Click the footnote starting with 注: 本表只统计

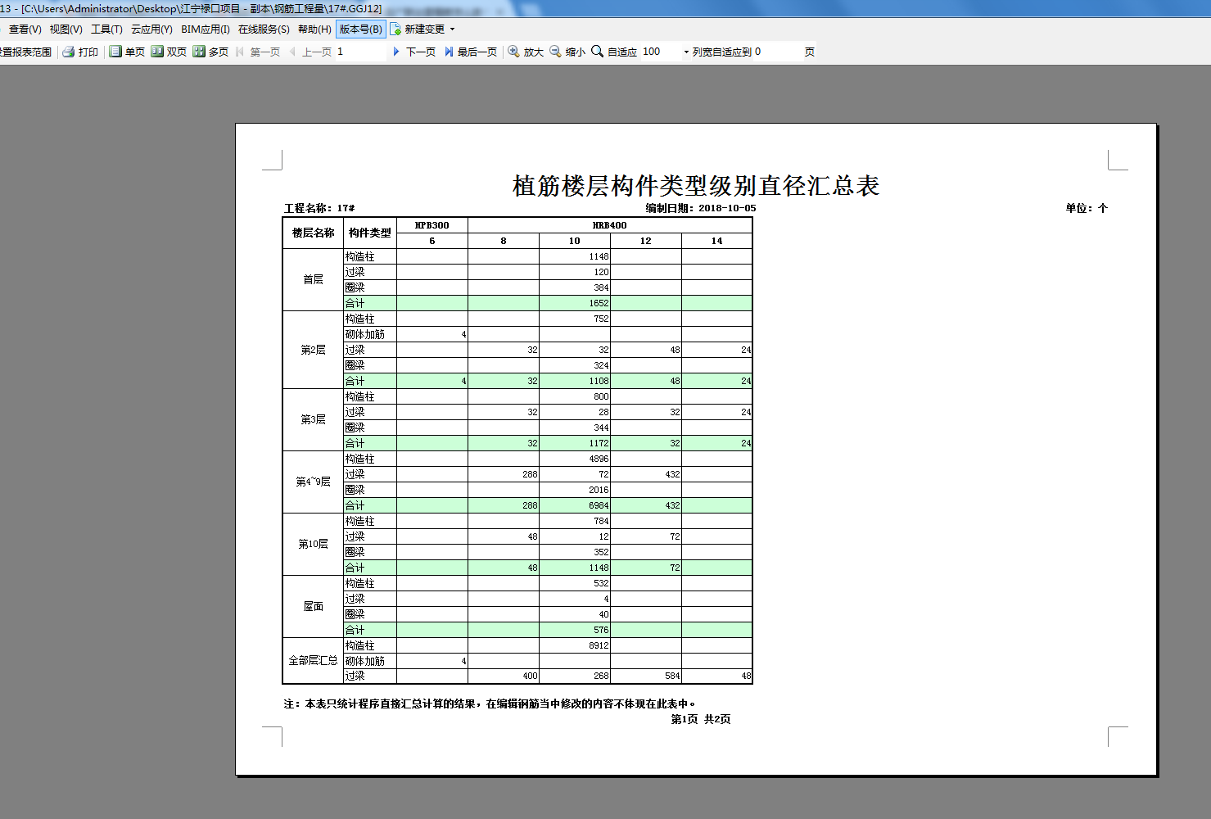point(490,704)
